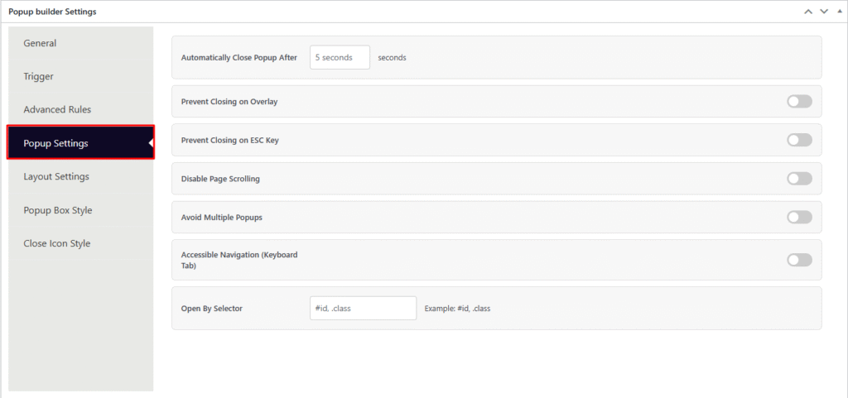Enable the Avoid Multiple Popups toggle
The width and height of the screenshot is (848, 398).
point(799,217)
